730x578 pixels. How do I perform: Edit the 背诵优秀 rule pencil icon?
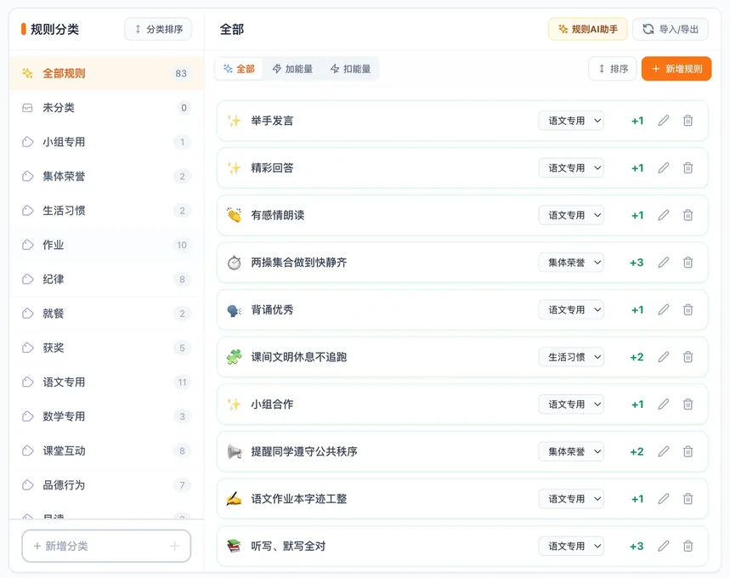click(664, 309)
